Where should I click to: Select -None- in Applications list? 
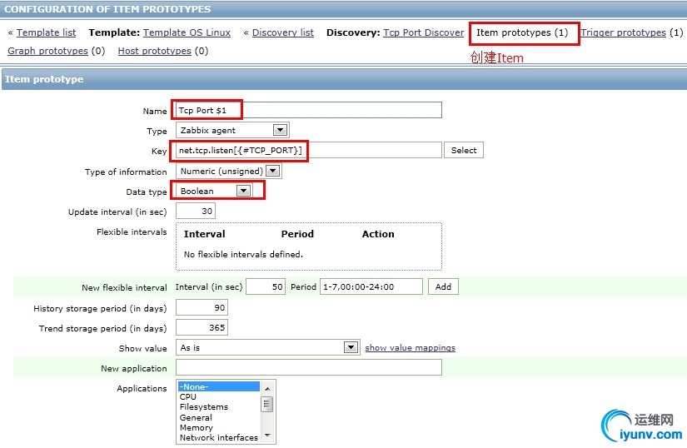point(219,386)
